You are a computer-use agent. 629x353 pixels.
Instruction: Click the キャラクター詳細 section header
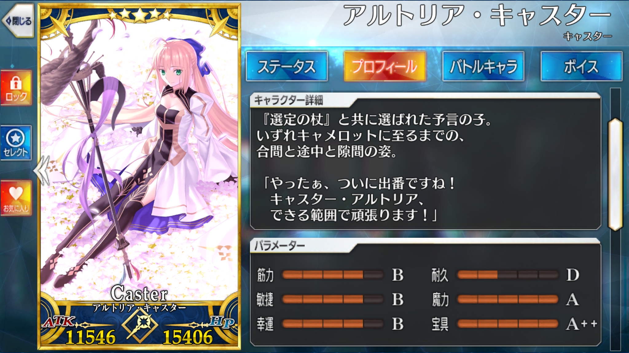[x=289, y=100]
